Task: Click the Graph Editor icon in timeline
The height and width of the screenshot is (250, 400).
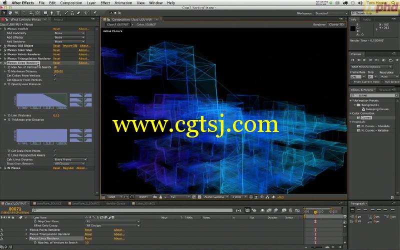Action: pyautogui.click(x=297, y=210)
